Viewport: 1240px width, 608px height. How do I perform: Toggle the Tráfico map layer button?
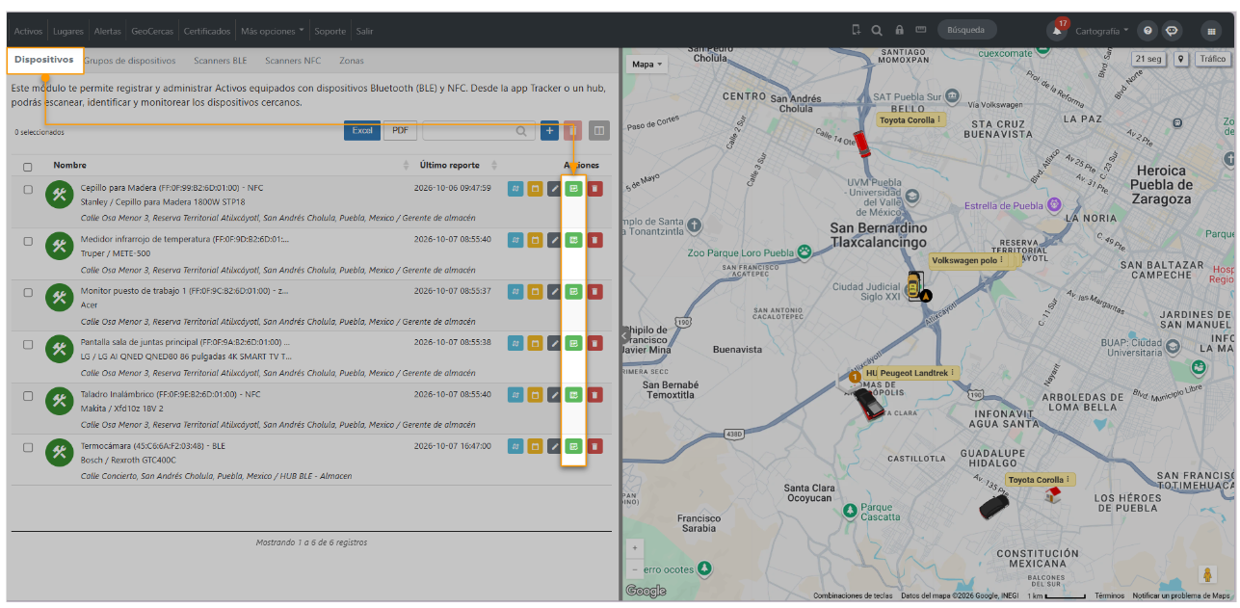[x=1213, y=59]
